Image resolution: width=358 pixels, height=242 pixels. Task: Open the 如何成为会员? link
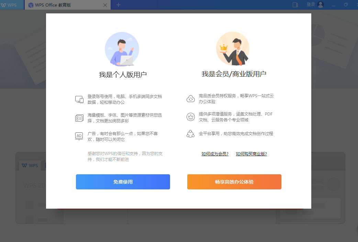click(215, 154)
